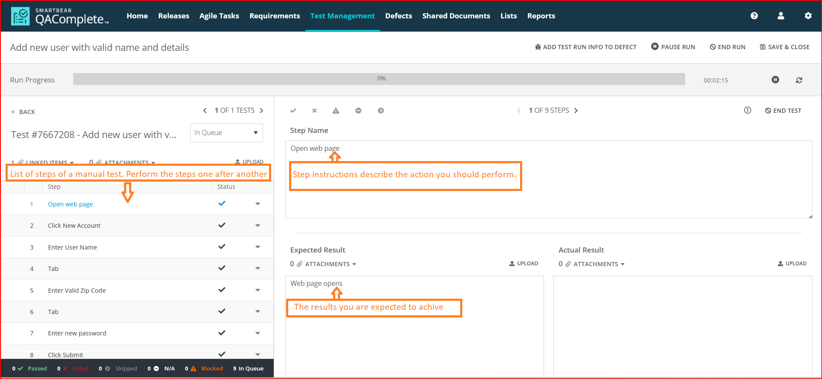The image size is (822, 379).
Task: Click the N/A minus circle icon
Action: click(x=358, y=111)
